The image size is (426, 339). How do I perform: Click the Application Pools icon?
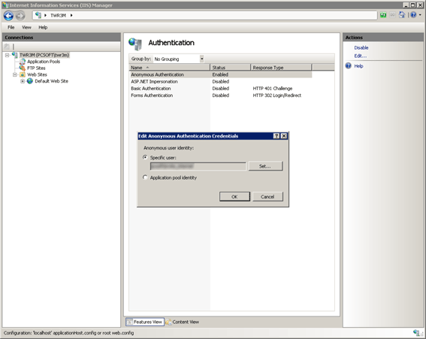pos(23,62)
